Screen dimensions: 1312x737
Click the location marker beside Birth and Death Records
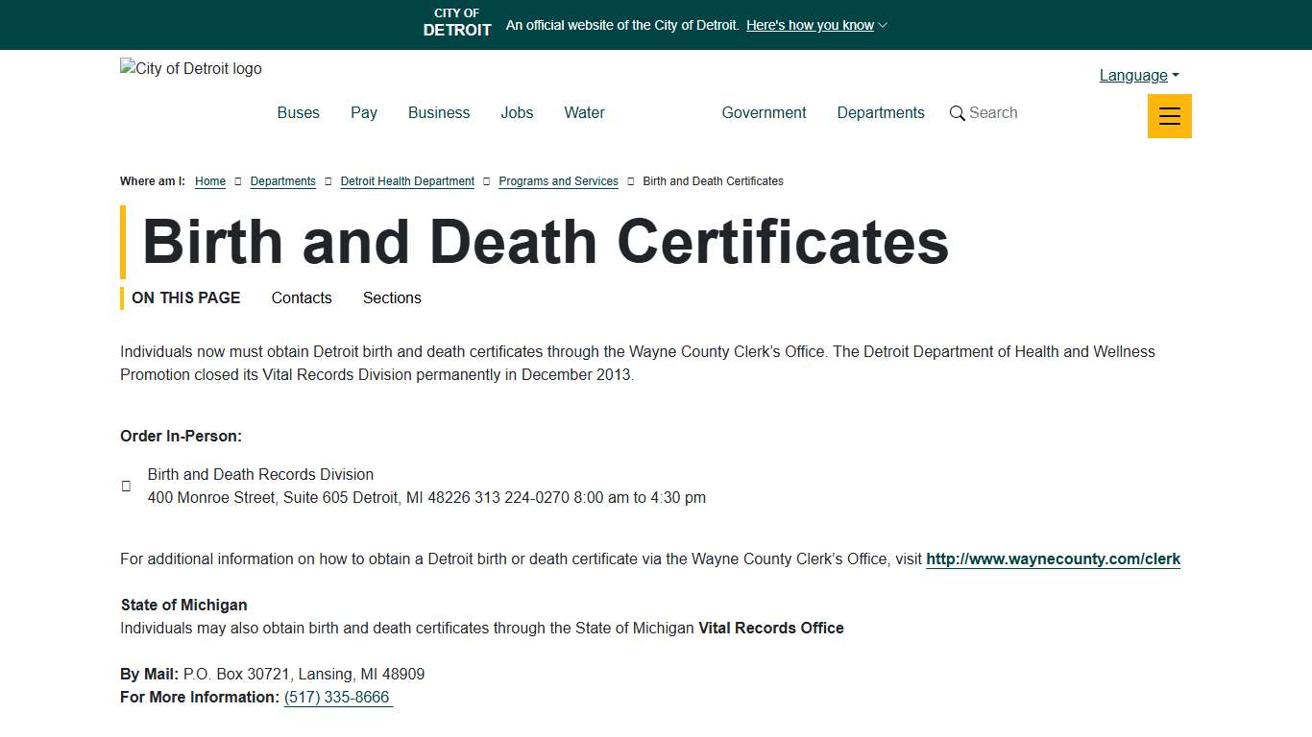(126, 486)
